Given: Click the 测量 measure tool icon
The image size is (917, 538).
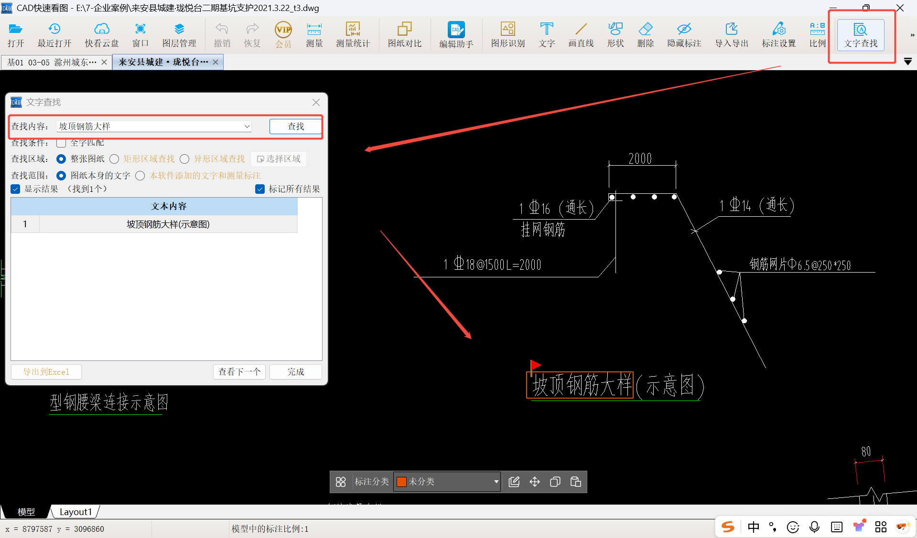Looking at the screenshot, I should pyautogui.click(x=314, y=34).
